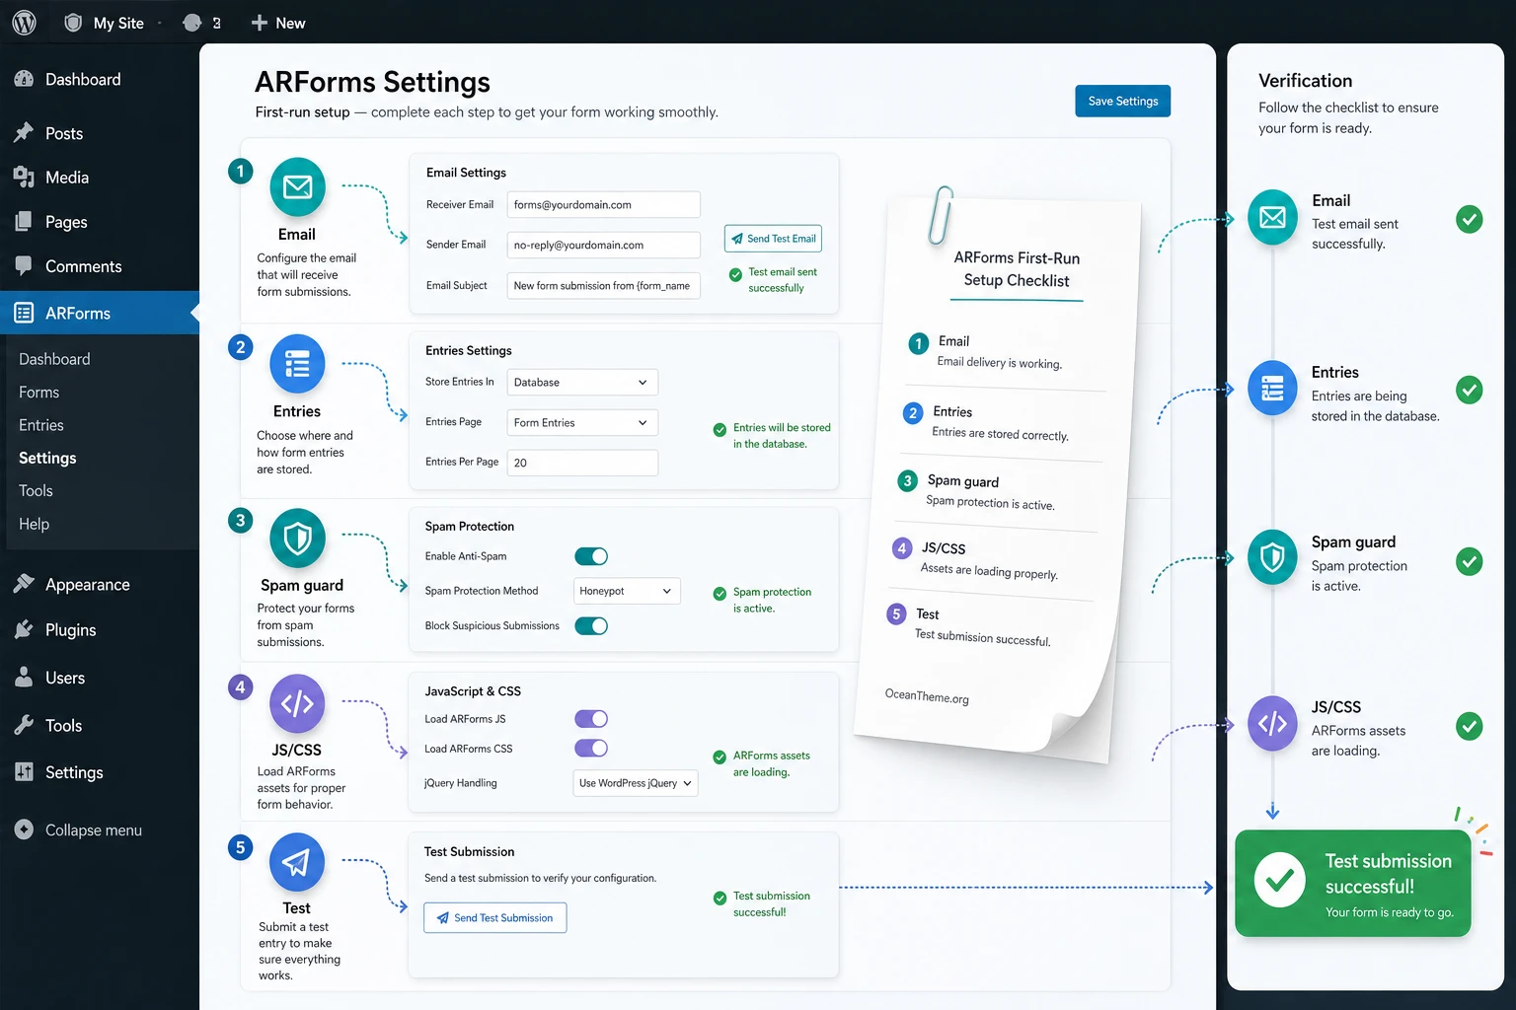Click Verification panel Spam guard shield icon
Image resolution: width=1516 pixels, height=1010 pixels.
[1272, 557]
